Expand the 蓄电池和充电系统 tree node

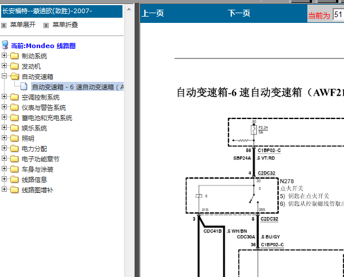pos(4,117)
